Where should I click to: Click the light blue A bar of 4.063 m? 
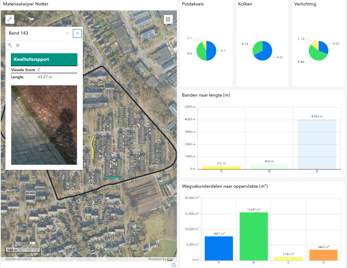pos(317,144)
